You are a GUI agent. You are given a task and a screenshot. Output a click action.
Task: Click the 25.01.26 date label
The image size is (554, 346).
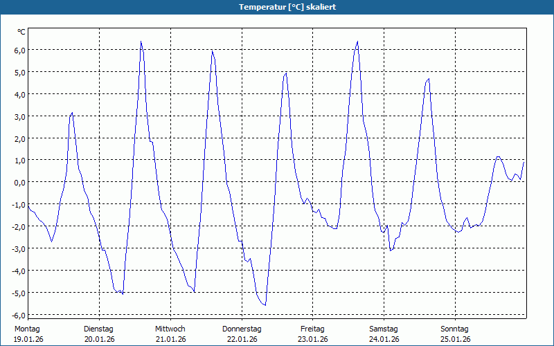456,339
